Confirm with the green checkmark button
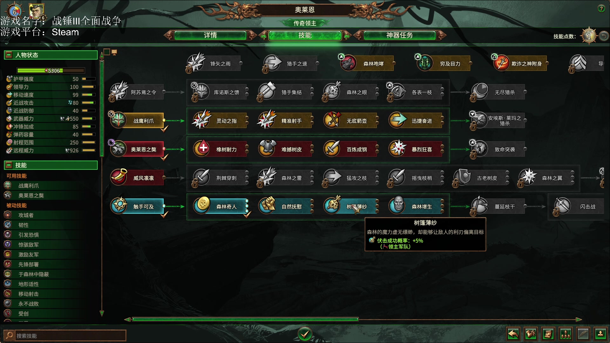Image resolution: width=610 pixels, height=343 pixels. coord(305,334)
